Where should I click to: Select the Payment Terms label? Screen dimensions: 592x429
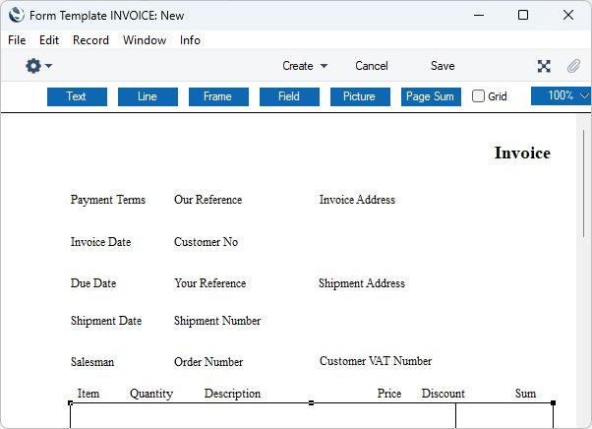tap(108, 200)
